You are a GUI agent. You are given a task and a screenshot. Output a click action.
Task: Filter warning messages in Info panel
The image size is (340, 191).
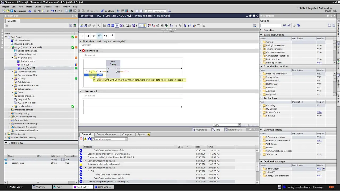pyautogui.click(x=85, y=139)
